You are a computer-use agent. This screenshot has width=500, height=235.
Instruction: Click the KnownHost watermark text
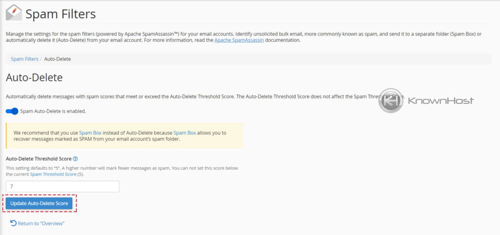441,100
